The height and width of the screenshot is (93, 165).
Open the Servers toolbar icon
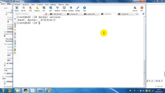coord(23,9)
